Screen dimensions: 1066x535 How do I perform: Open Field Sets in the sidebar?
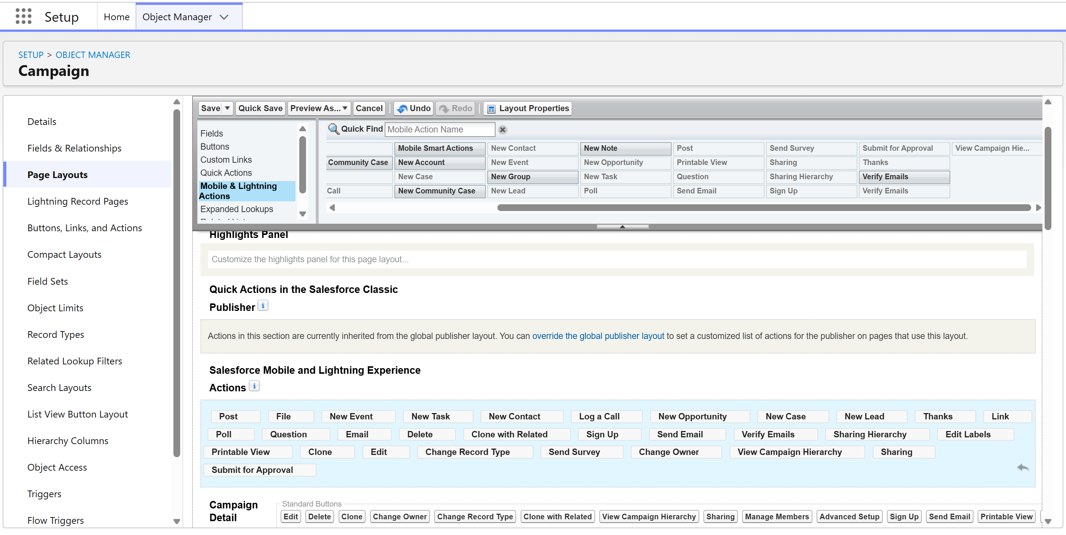click(x=48, y=281)
